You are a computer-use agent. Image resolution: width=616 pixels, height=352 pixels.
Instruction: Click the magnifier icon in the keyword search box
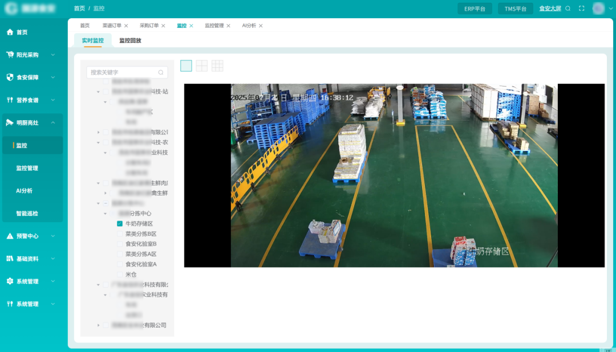point(161,72)
